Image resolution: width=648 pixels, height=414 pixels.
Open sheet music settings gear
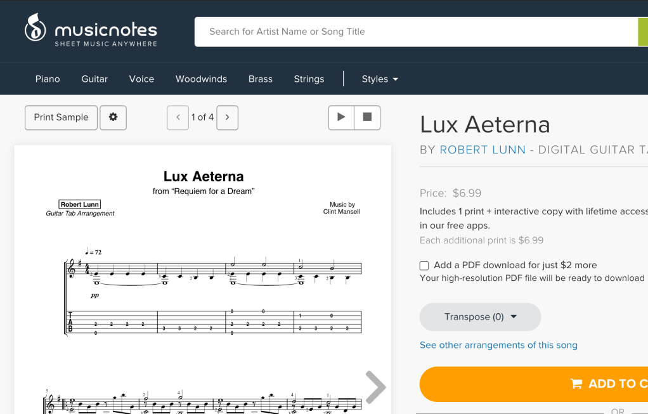(x=113, y=117)
